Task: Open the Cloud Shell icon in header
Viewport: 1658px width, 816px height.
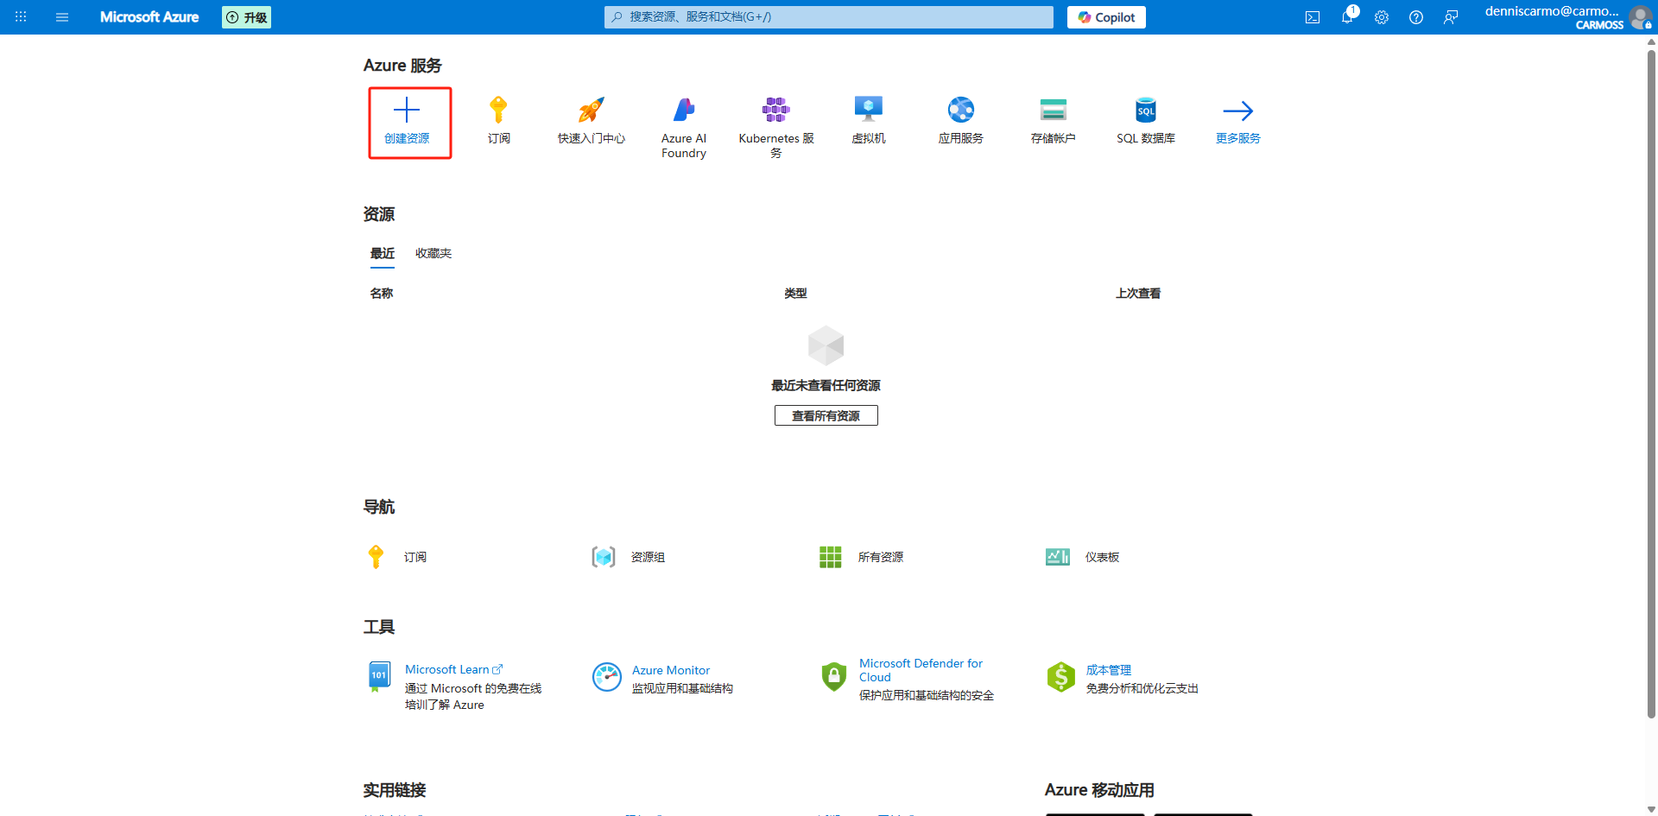Action: pos(1313,17)
